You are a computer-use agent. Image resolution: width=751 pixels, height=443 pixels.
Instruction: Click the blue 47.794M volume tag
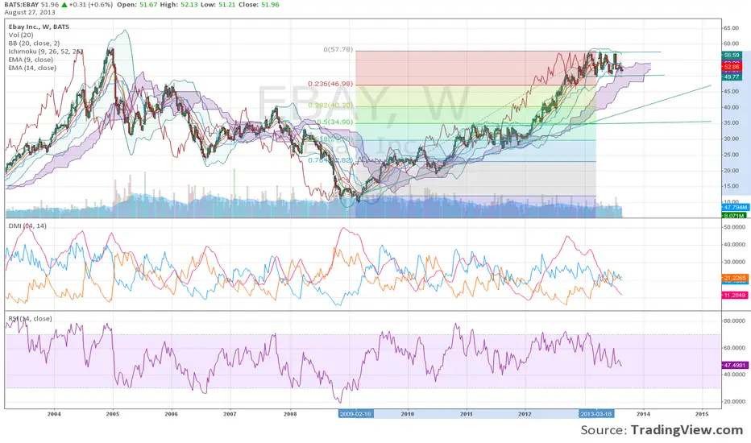click(x=735, y=207)
